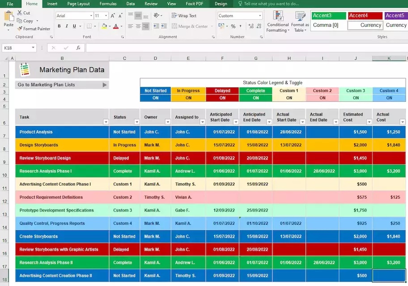Click the Insert Function fx icon
This screenshot has width=408, height=286.
point(78,48)
